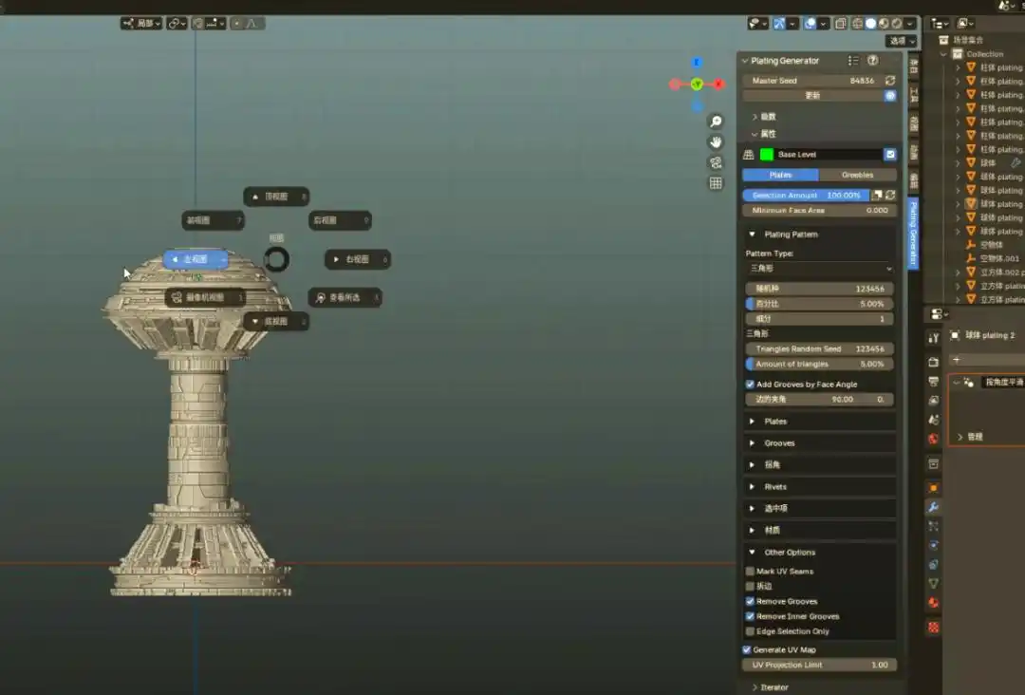
Task: Switch to the Greebles tab
Action: tap(857, 175)
